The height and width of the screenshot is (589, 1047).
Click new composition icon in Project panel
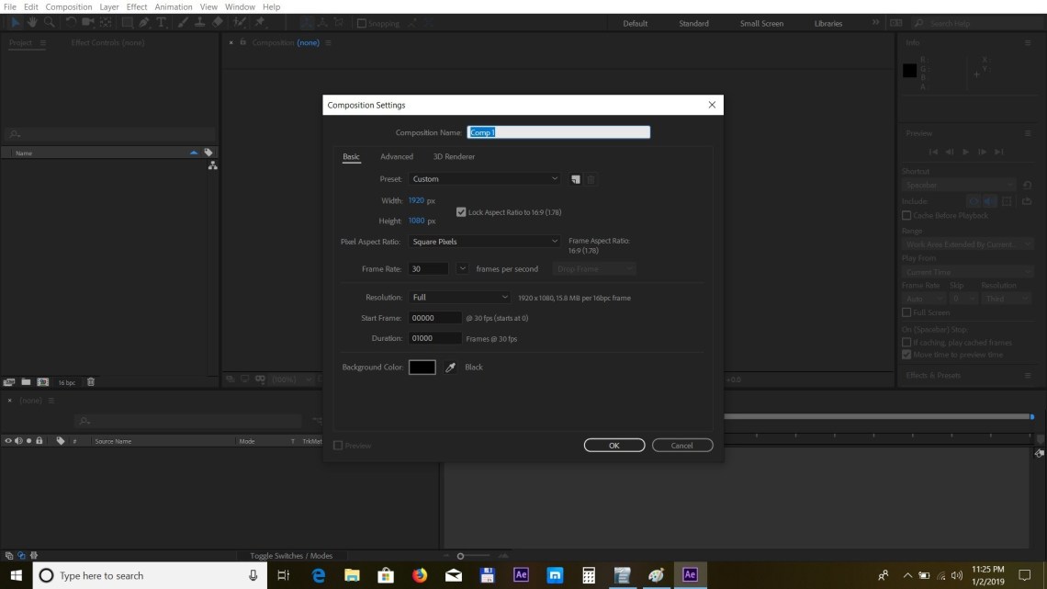pyautogui.click(x=43, y=382)
